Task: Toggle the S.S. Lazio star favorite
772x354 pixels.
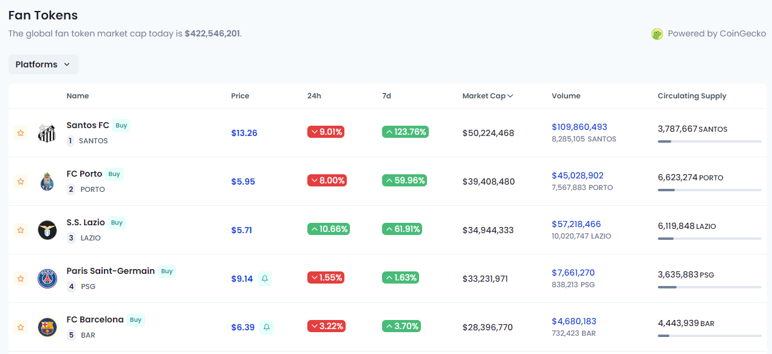Action: pyautogui.click(x=21, y=230)
